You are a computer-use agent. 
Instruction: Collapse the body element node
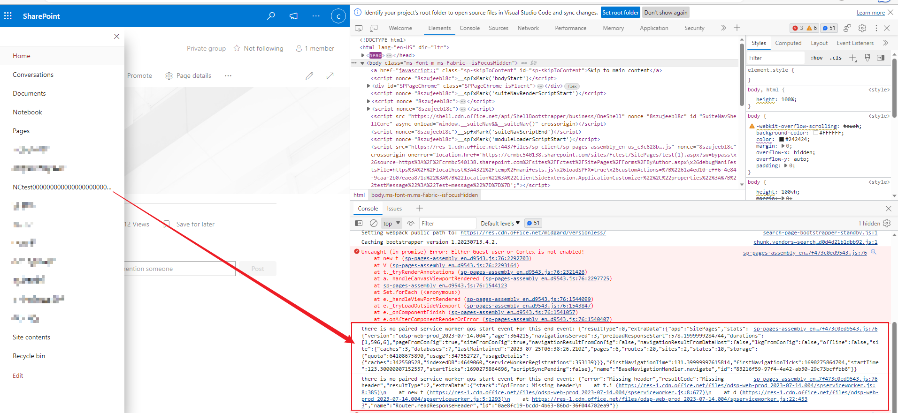tap(362, 63)
